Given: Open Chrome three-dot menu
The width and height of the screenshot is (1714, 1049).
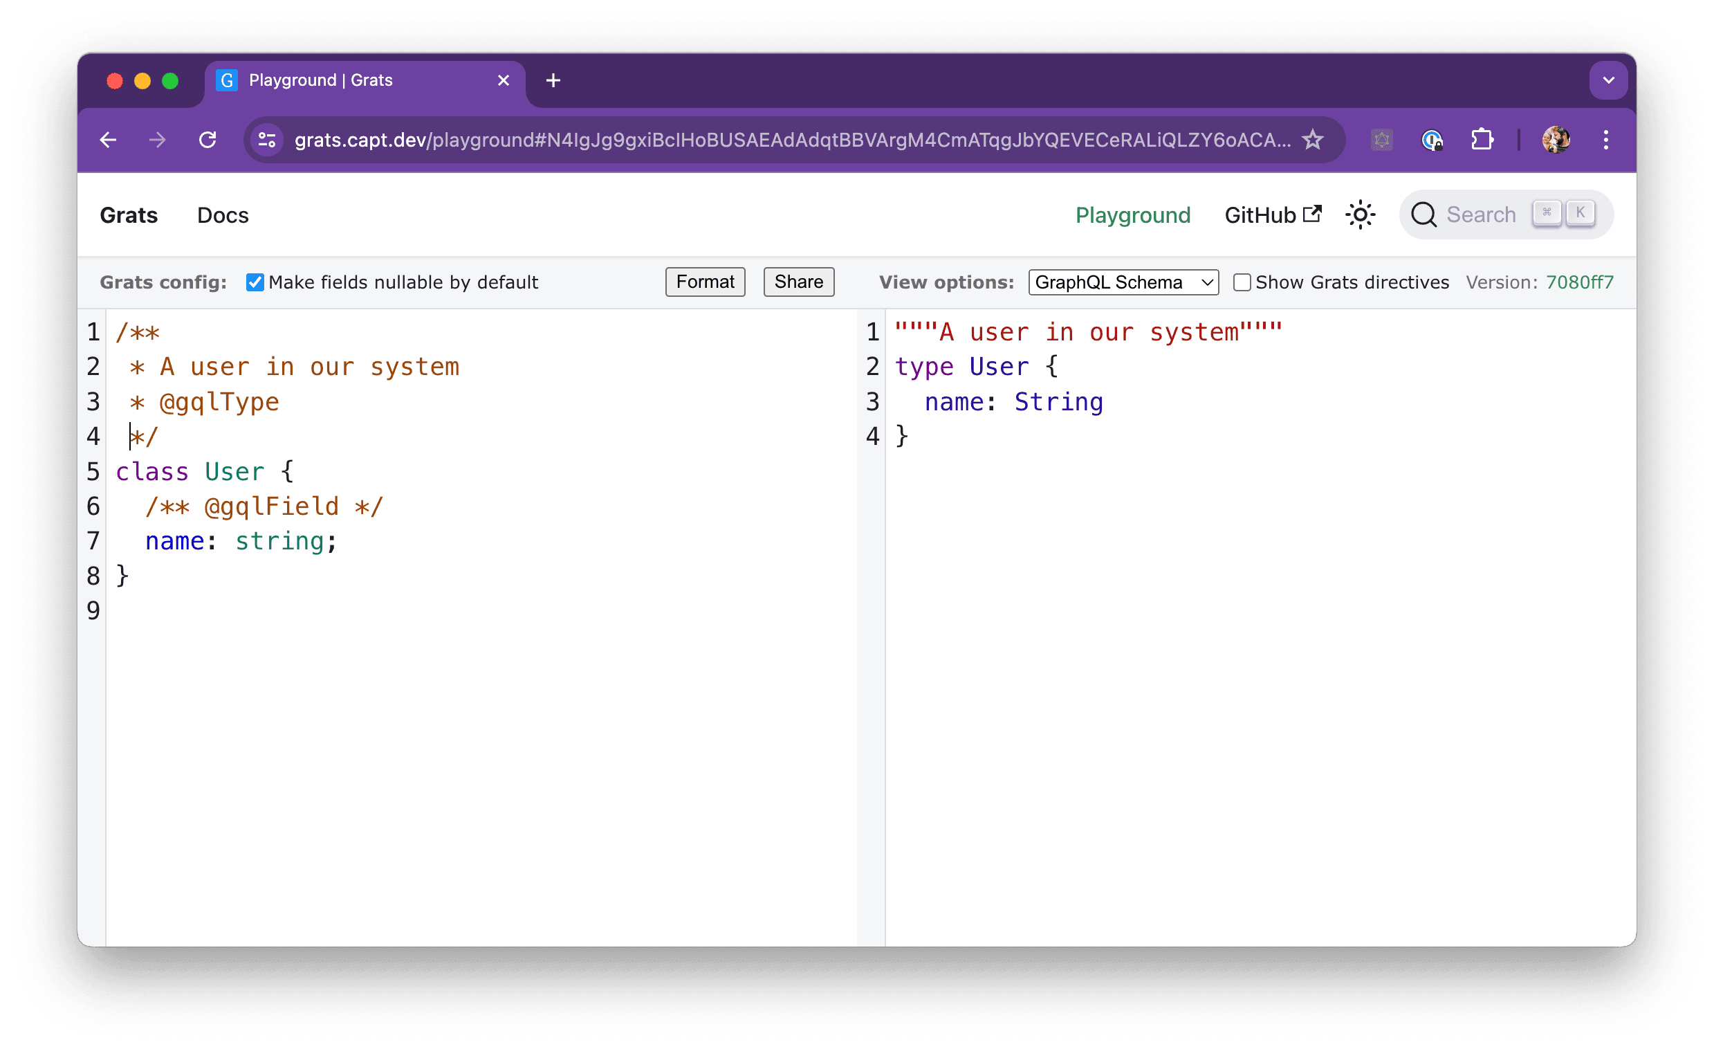Looking at the screenshot, I should [1605, 140].
